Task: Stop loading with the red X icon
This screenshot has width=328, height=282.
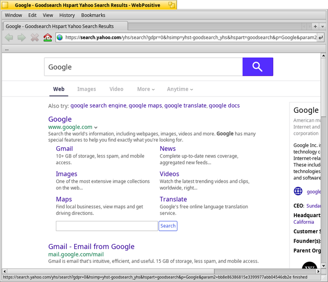Action: [x=35, y=38]
